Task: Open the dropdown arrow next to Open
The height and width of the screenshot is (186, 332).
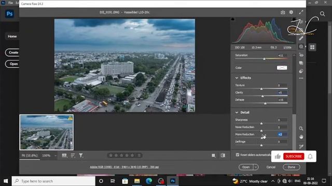Action: click(x=256, y=167)
